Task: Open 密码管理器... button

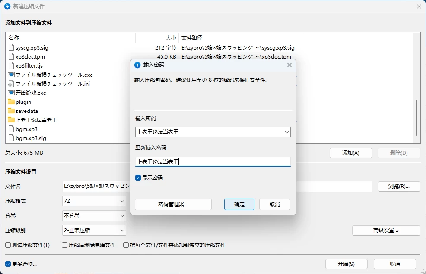Action: pos(173,204)
